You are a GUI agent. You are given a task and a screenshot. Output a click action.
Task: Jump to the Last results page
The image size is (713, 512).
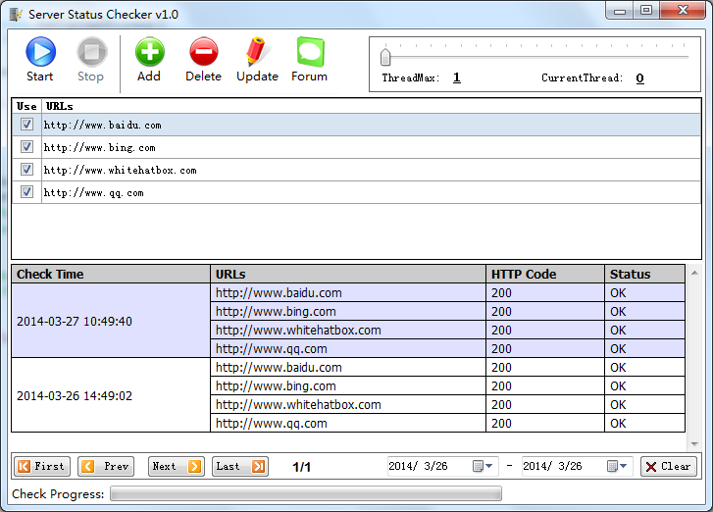point(239,467)
